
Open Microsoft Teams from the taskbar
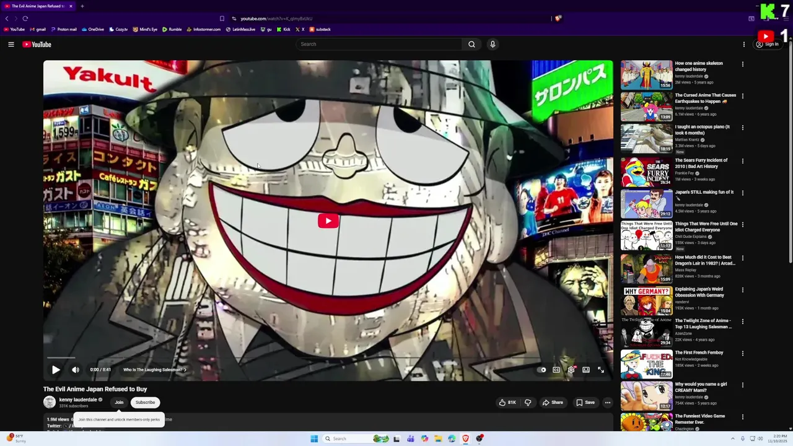click(x=411, y=439)
